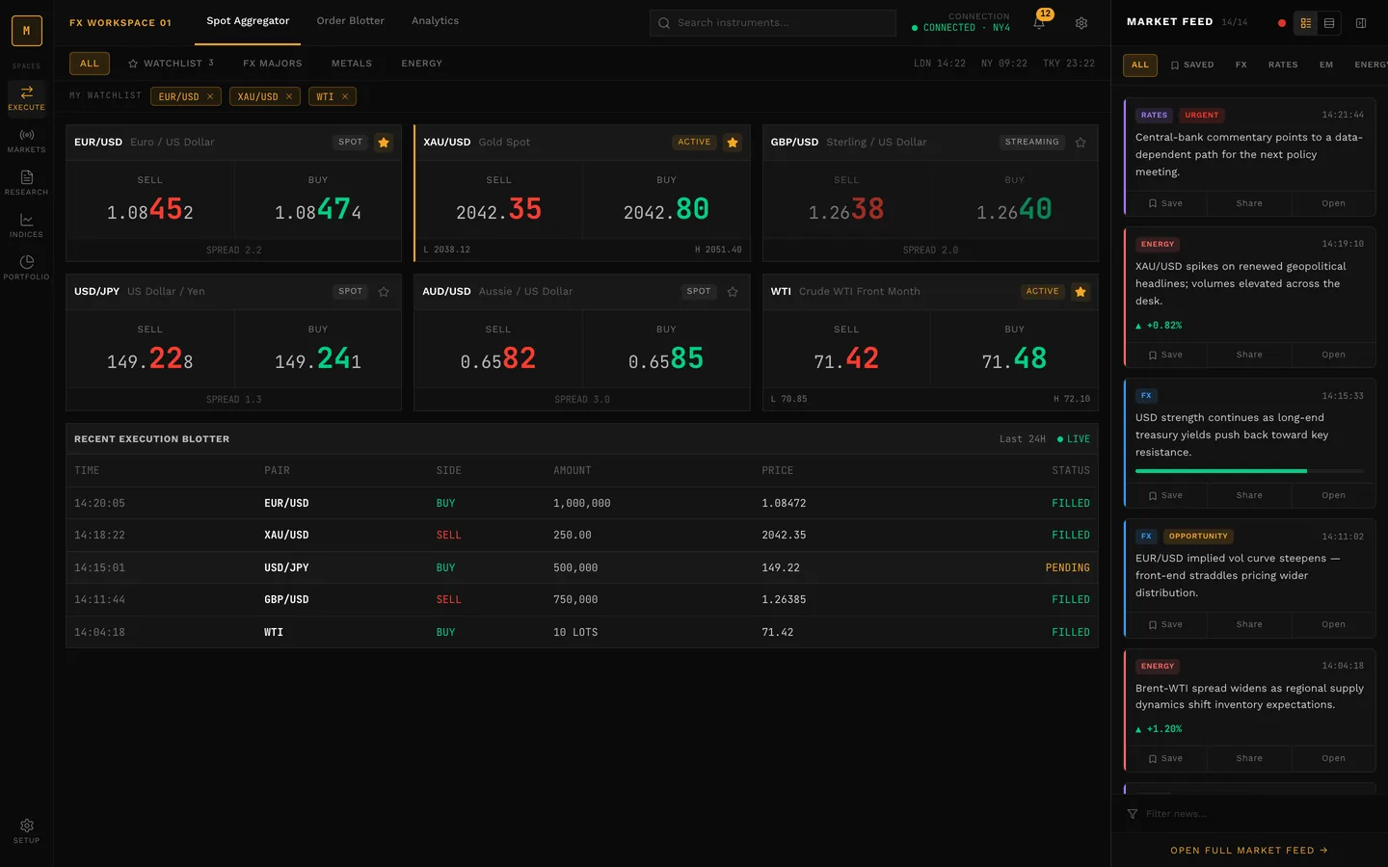Save the XAU/USD spikes news item
The width and height of the screenshot is (1388, 867).
point(1165,355)
